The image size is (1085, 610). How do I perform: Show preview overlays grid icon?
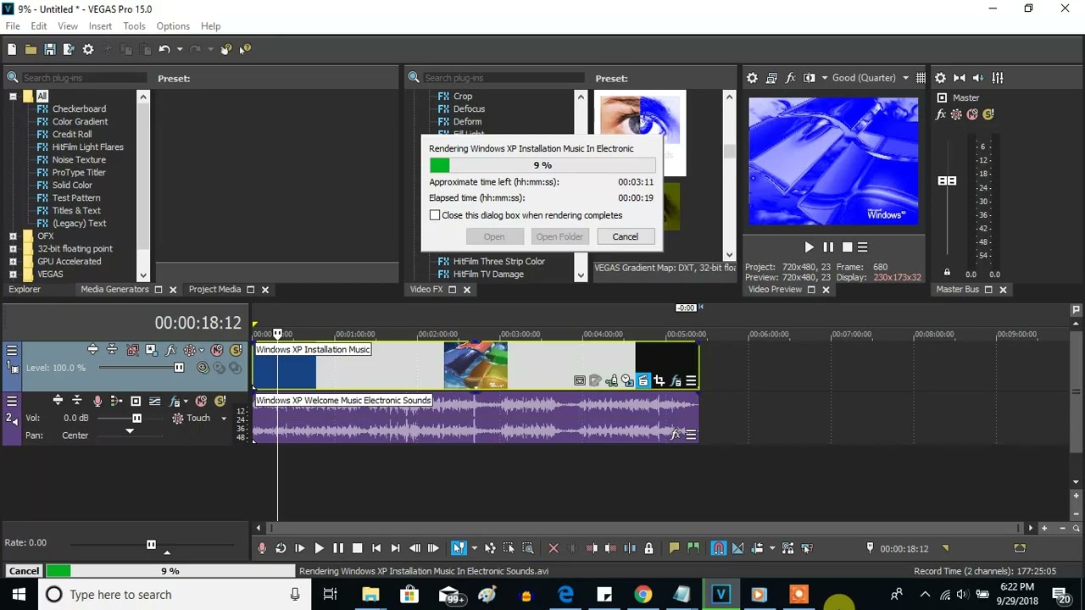921,78
